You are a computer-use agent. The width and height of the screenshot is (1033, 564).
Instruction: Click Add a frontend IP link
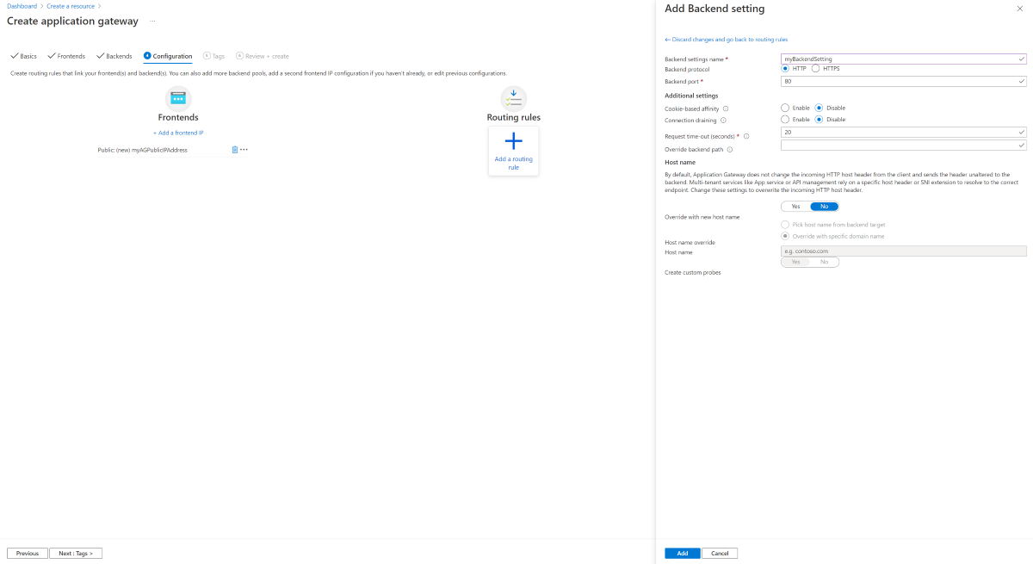point(178,133)
